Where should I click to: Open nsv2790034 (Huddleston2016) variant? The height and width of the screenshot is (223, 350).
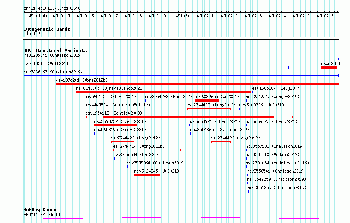pos(277,163)
